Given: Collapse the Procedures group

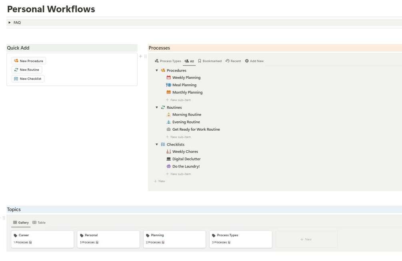Looking at the screenshot, I should click(x=157, y=70).
